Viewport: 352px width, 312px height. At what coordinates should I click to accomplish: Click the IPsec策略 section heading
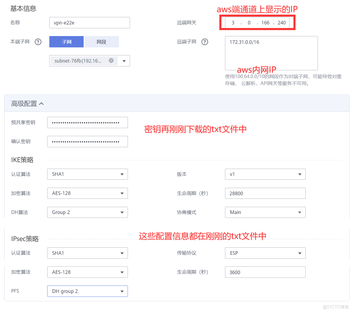click(x=25, y=239)
